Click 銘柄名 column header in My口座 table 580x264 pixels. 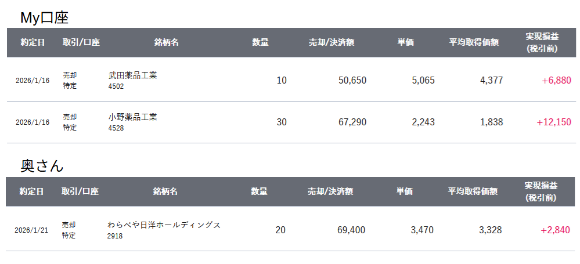tap(166, 42)
